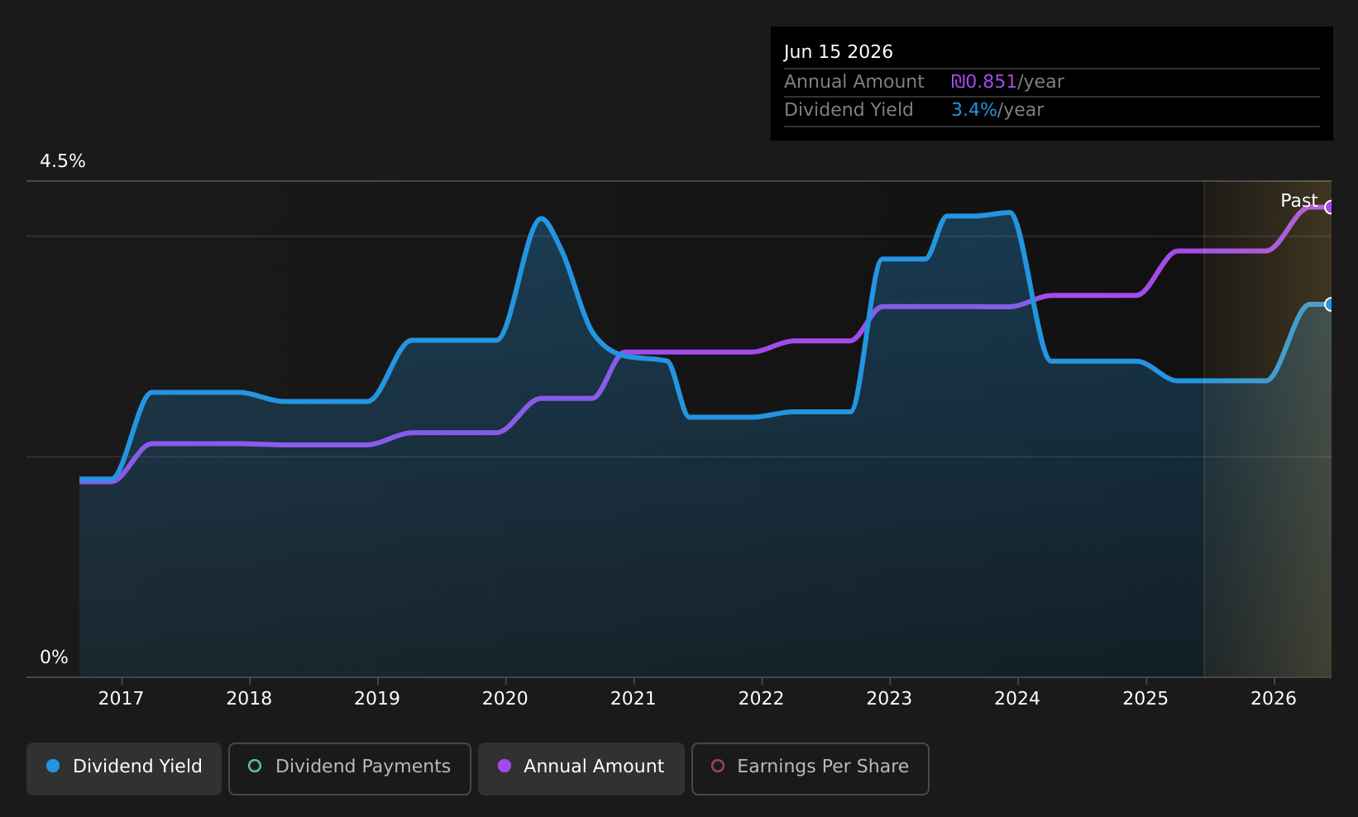Click the 2017 axis label
The image size is (1358, 817).
121,699
